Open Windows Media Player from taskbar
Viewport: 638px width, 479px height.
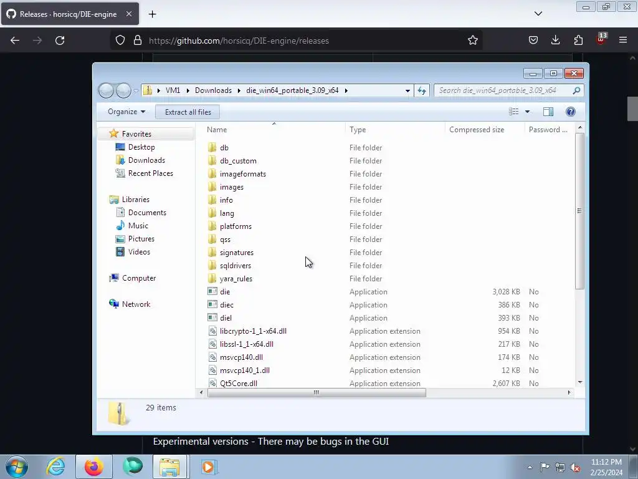click(x=209, y=467)
